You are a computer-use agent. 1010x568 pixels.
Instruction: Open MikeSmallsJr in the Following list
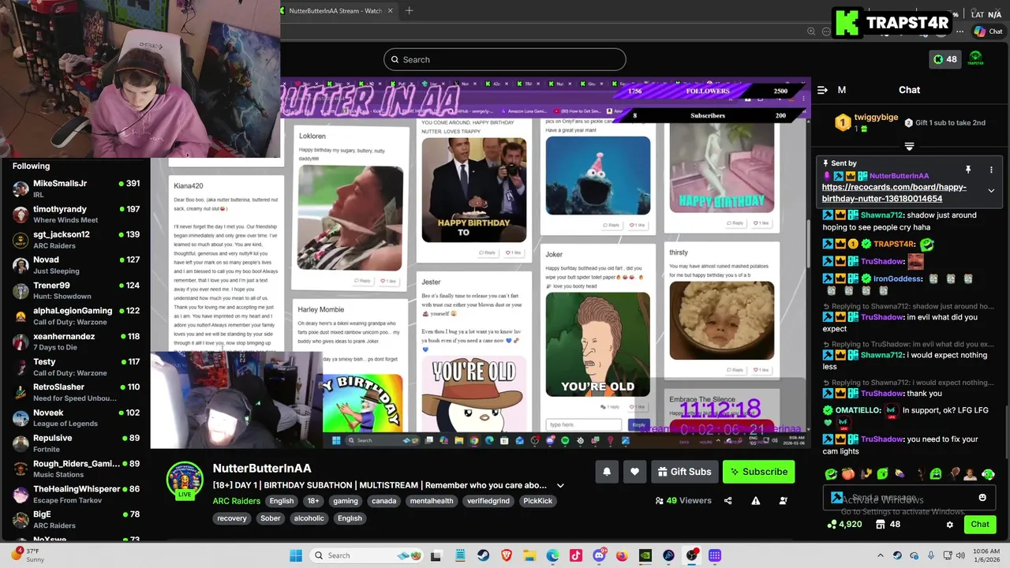[76, 189]
